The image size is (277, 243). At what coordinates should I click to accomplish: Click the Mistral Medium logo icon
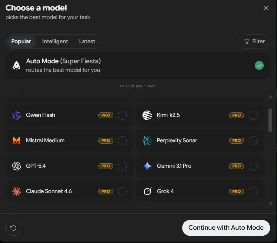pos(16,141)
